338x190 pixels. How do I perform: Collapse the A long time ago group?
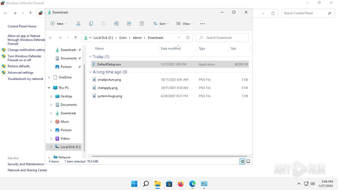click(x=90, y=72)
